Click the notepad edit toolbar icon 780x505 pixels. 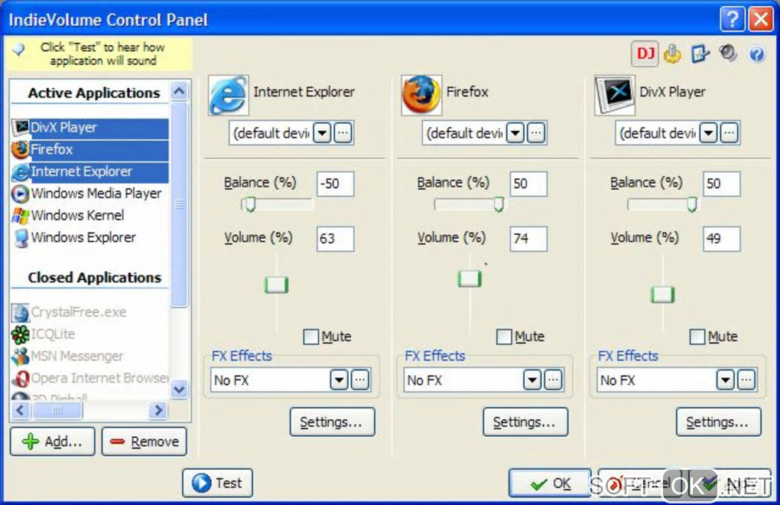(700, 54)
